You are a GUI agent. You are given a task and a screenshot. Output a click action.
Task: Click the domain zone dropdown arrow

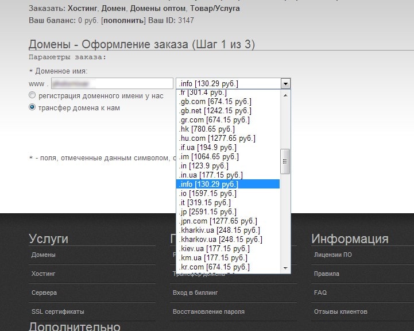point(285,83)
